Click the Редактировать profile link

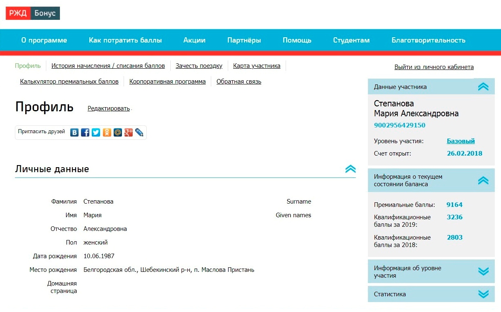click(x=109, y=108)
